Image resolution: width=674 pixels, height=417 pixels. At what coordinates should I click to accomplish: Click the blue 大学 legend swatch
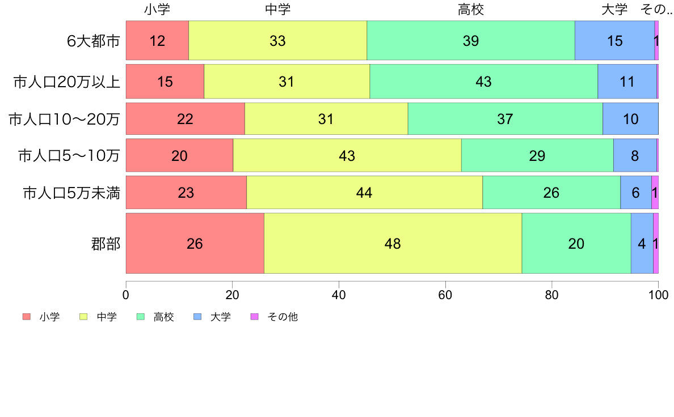(198, 317)
